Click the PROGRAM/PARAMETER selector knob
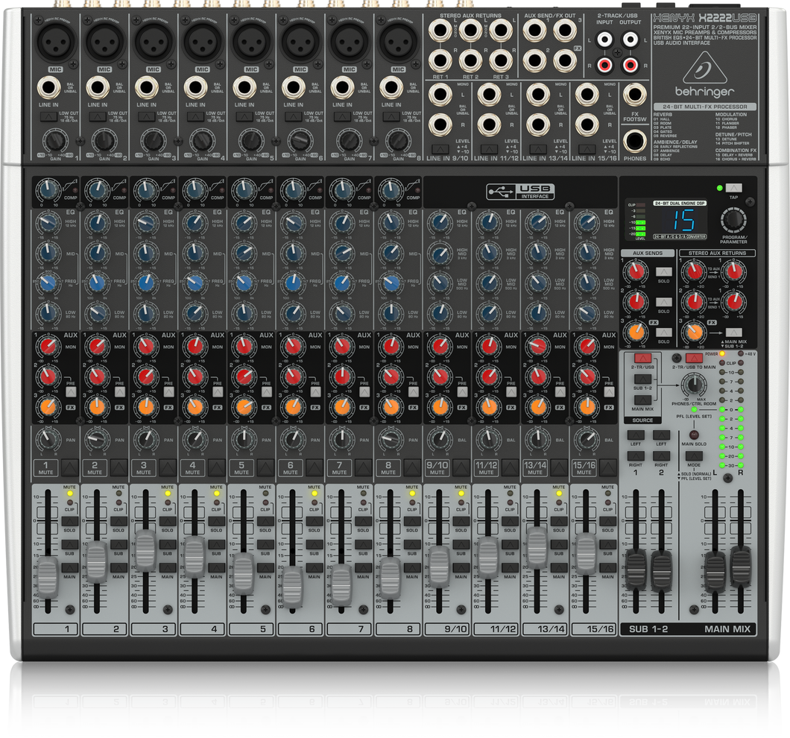The image size is (790, 738). point(733,221)
